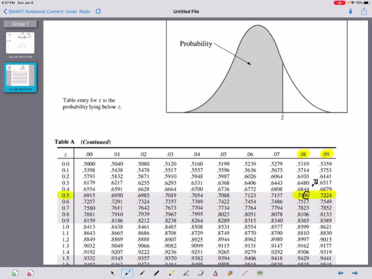Open the image insert tool
The width and height of the screenshot is (372, 279).
[259, 273]
